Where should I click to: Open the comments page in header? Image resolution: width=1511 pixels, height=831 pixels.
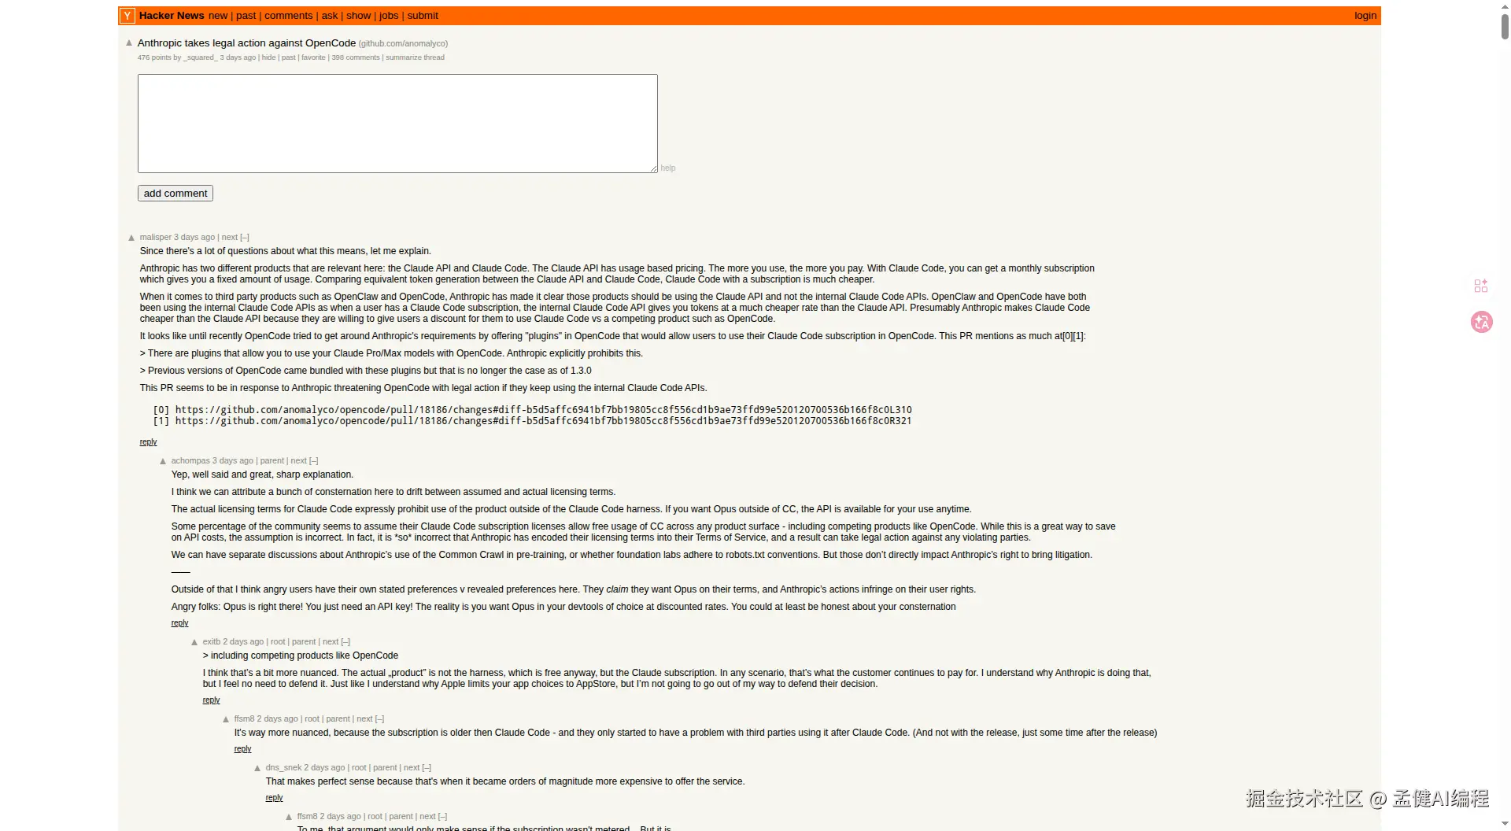coord(289,16)
